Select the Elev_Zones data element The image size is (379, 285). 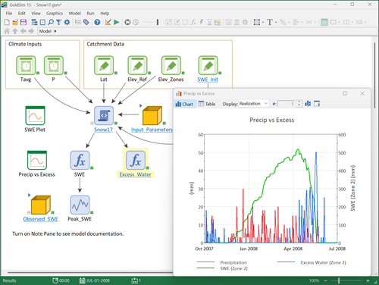pos(171,65)
